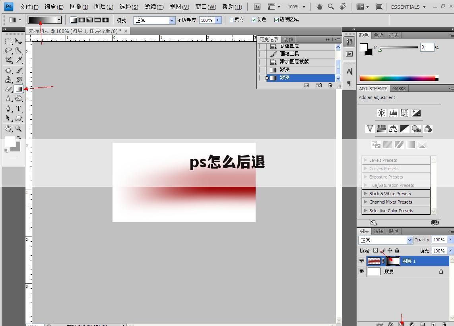Hide the 图层 1 layer
Screen dimensions: 454x326
click(x=362, y=261)
